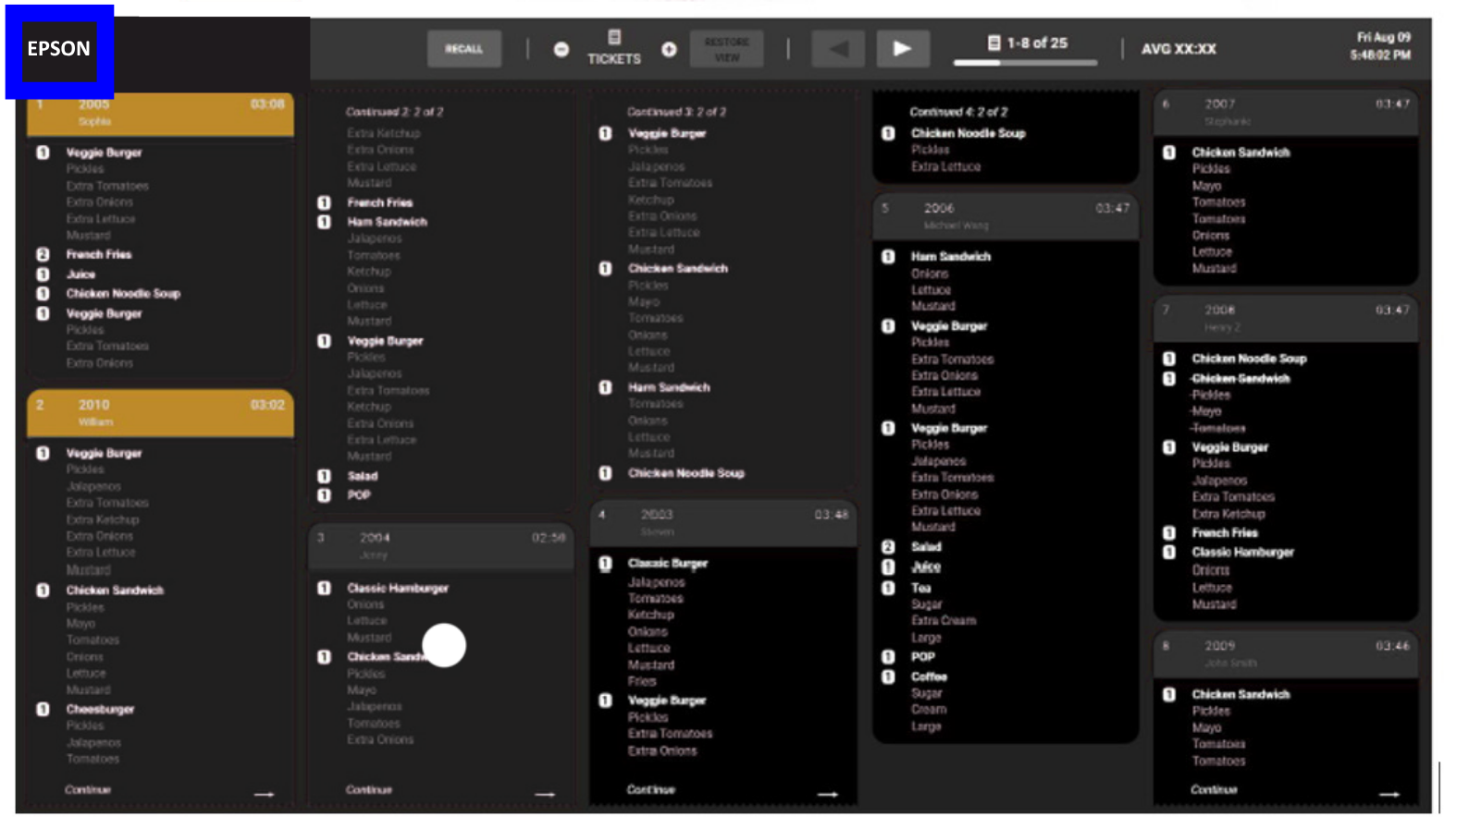
Task: Click the arrow icon next to Continue on ticket 2009
Action: click(1389, 793)
